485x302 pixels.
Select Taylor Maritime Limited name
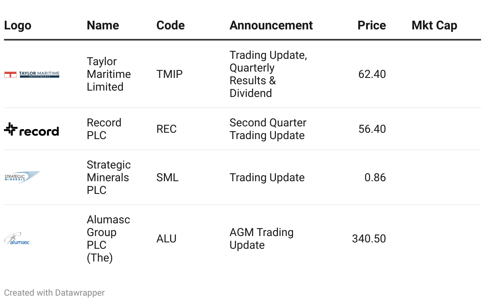(109, 74)
